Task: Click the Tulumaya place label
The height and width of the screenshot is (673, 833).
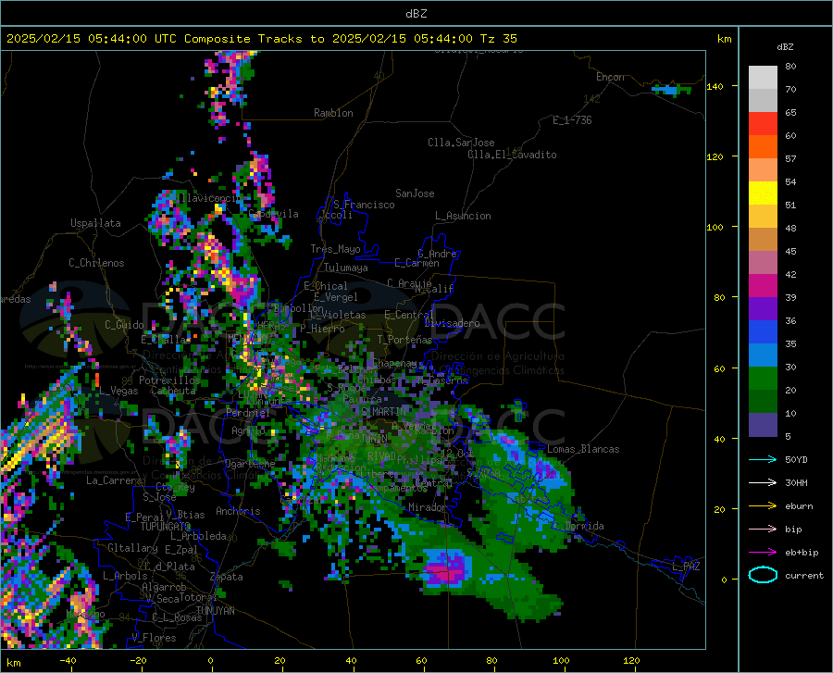Action: (346, 268)
